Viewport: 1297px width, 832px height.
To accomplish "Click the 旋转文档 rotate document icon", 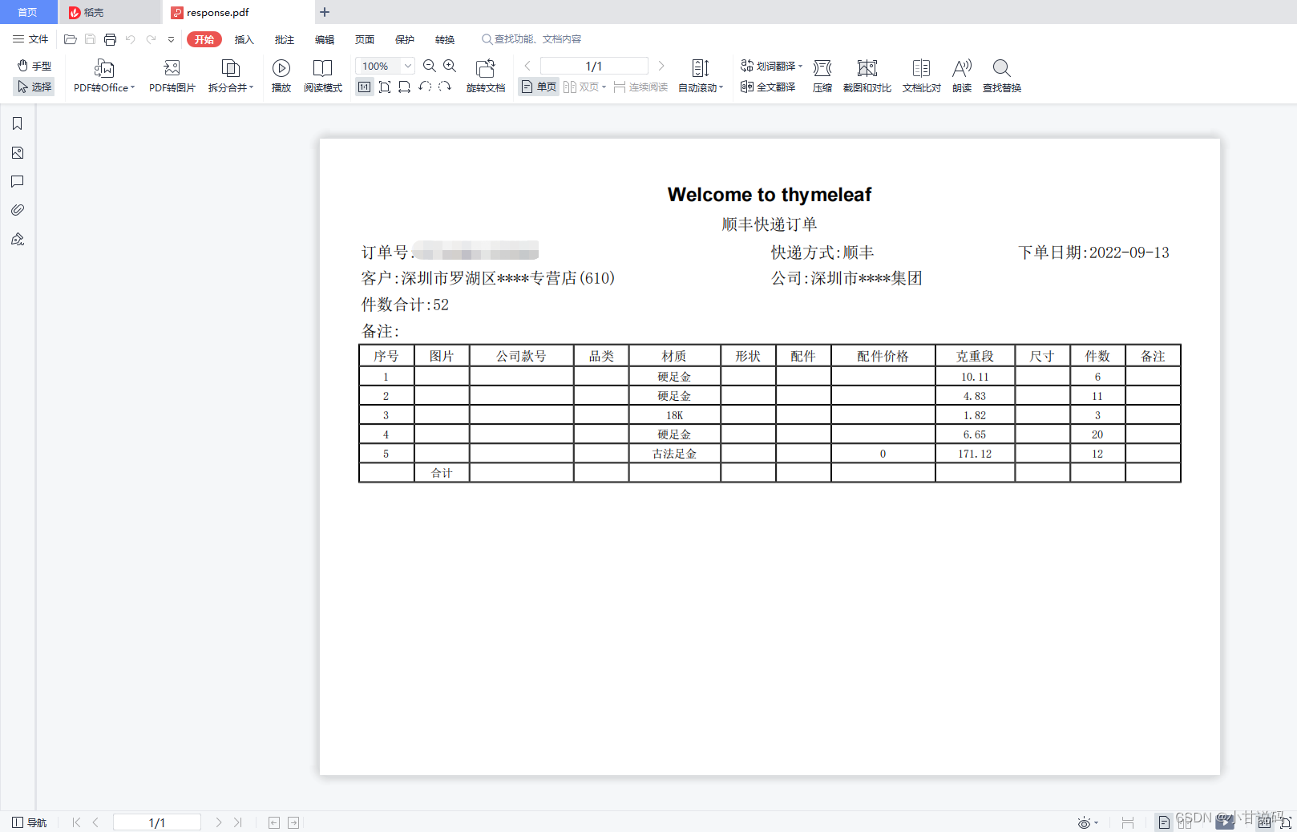I will pyautogui.click(x=485, y=69).
